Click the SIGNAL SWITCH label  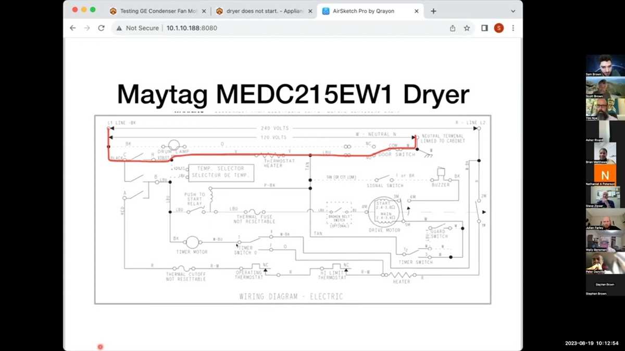coord(385,186)
